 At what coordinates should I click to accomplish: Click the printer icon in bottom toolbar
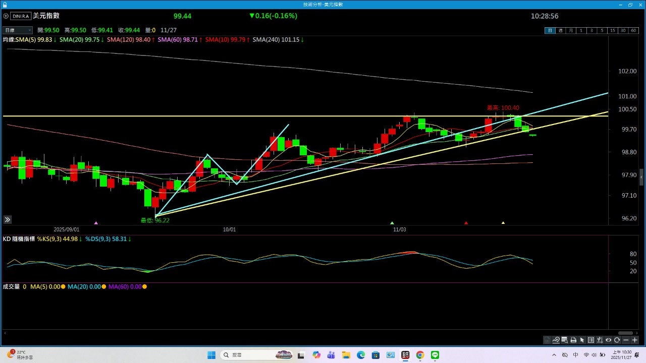click(x=573, y=340)
